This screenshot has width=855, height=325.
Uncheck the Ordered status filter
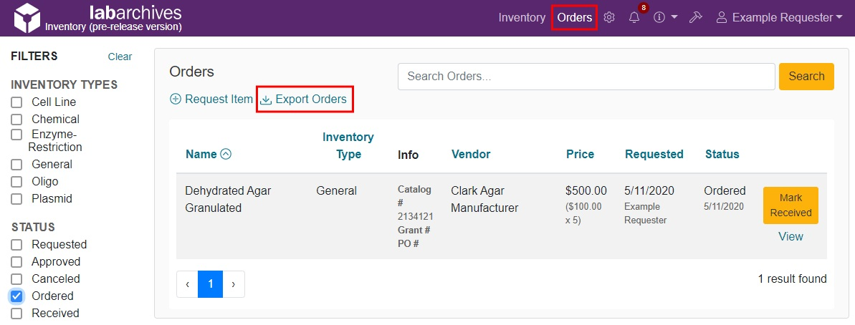click(x=16, y=296)
